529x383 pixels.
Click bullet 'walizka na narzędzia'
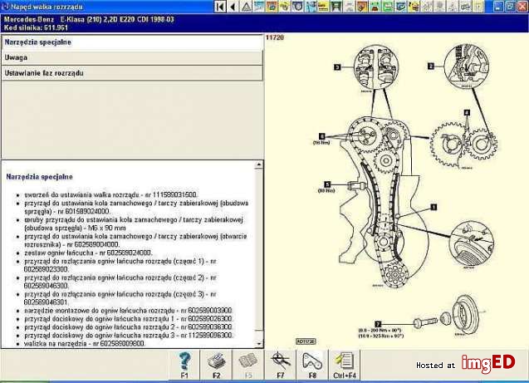(85, 343)
